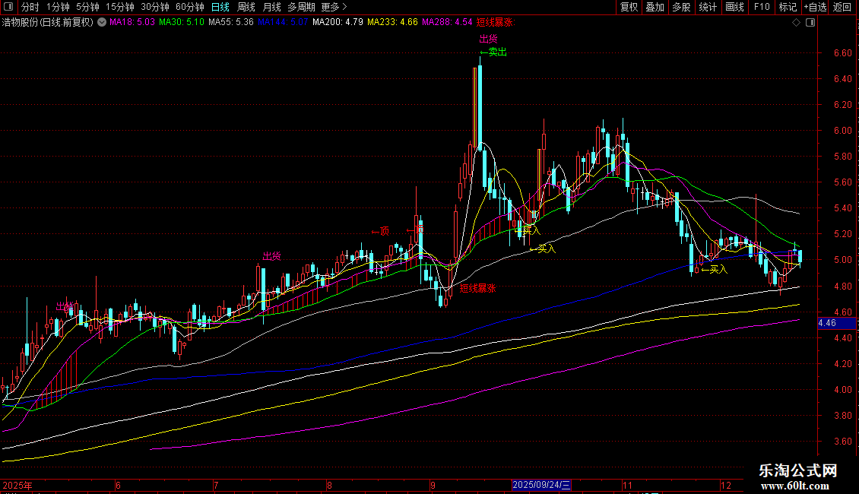Click the 2025年 time axis label
The height and width of the screenshot is (494, 859).
coord(17,485)
